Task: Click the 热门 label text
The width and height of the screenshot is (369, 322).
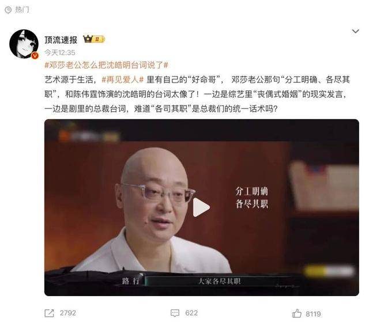Action: 22,10
